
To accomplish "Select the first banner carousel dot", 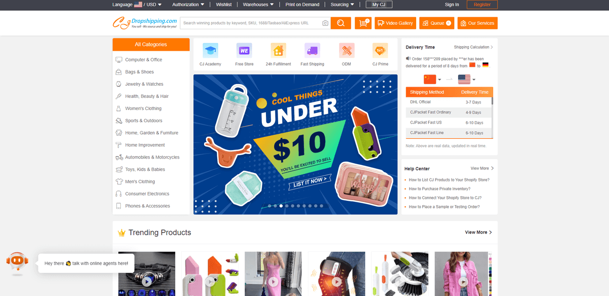I will pyautogui.click(x=269, y=206).
